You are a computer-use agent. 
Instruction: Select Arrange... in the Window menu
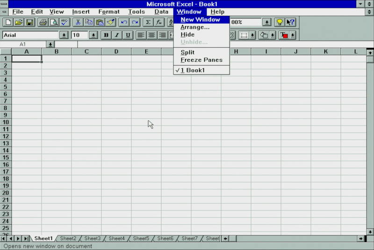(195, 27)
